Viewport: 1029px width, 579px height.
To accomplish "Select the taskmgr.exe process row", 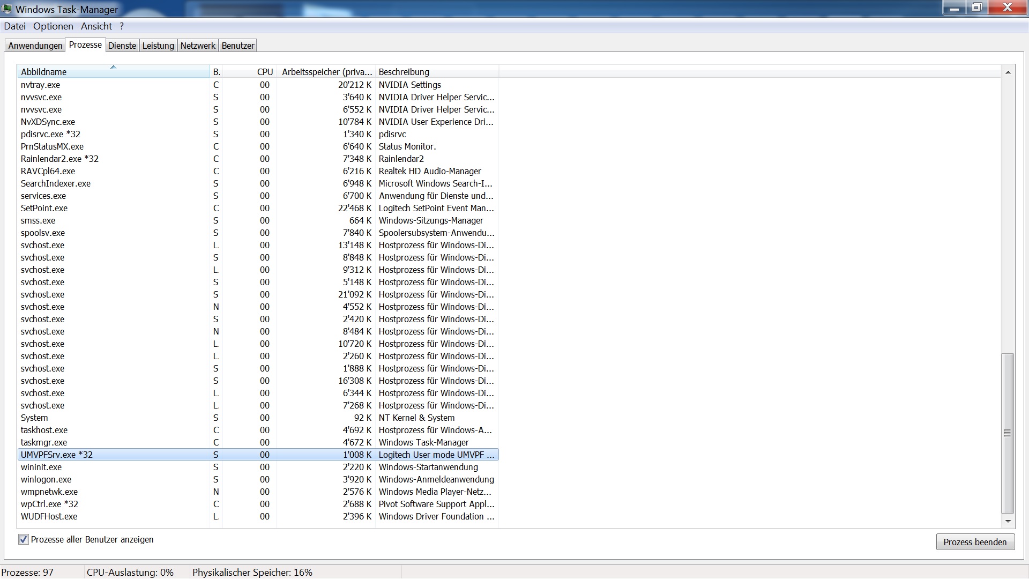I will [x=44, y=442].
